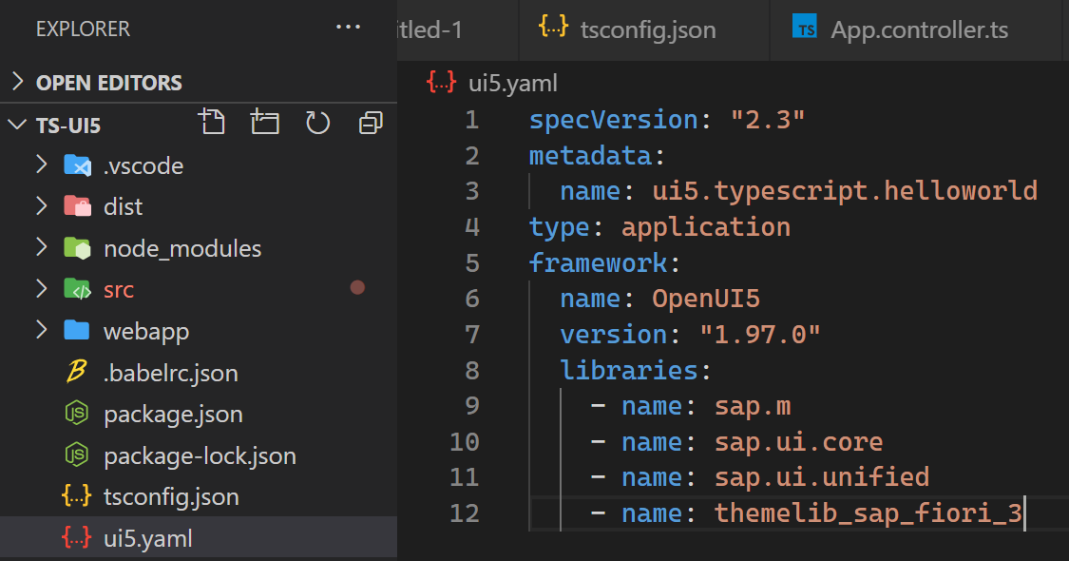This screenshot has height=561, width=1069.
Task: Select ui5.yaml in the Explorer tree
Action: tap(148, 539)
